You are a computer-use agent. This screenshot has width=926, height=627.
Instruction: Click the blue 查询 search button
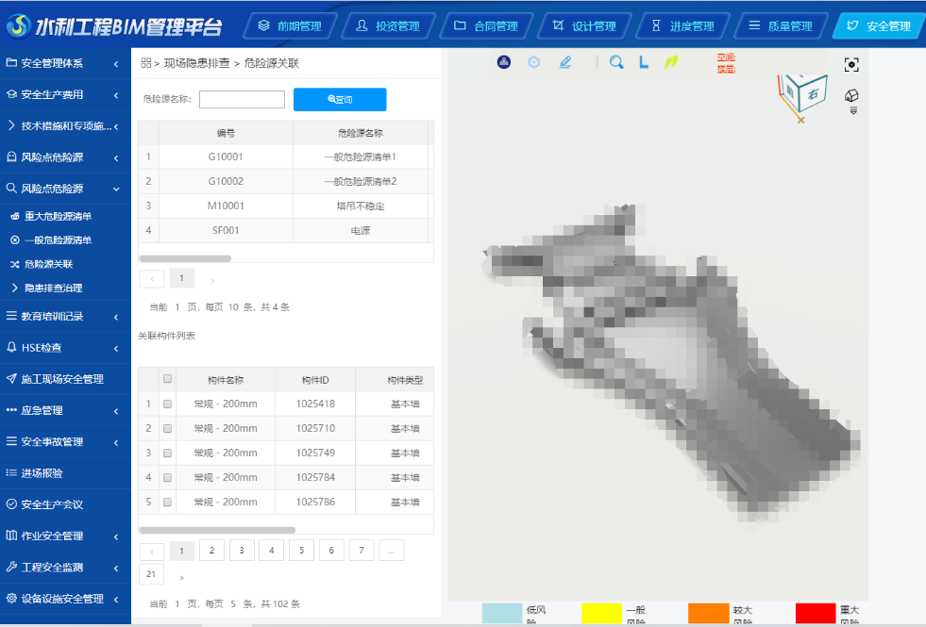340,99
